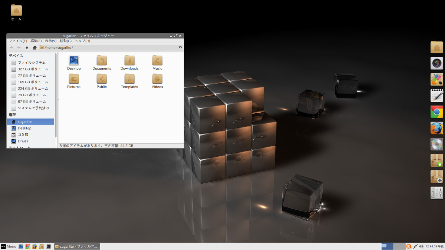This screenshot has width=445, height=250.
Task: Click the /home/sugarlite/ location field
Action: pyautogui.click(x=111, y=47)
